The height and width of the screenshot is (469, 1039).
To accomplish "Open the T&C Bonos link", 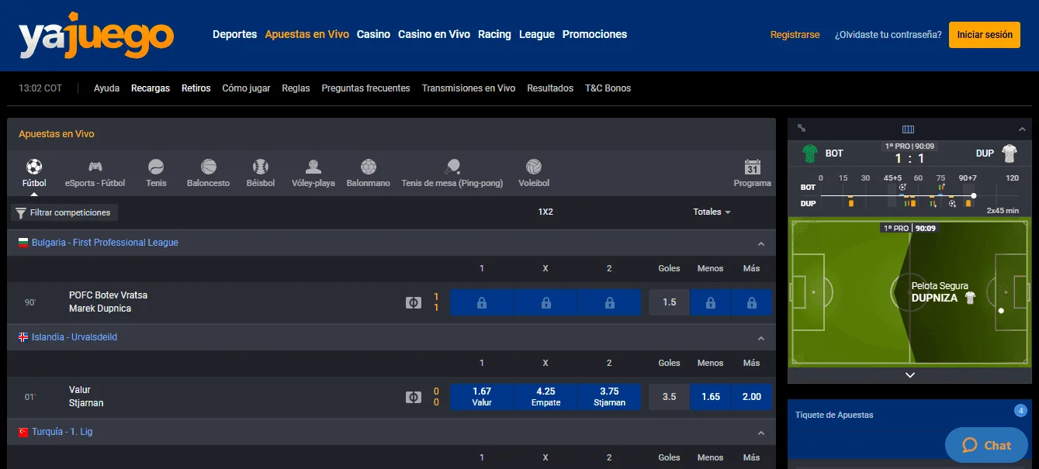I will (x=608, y=88).
